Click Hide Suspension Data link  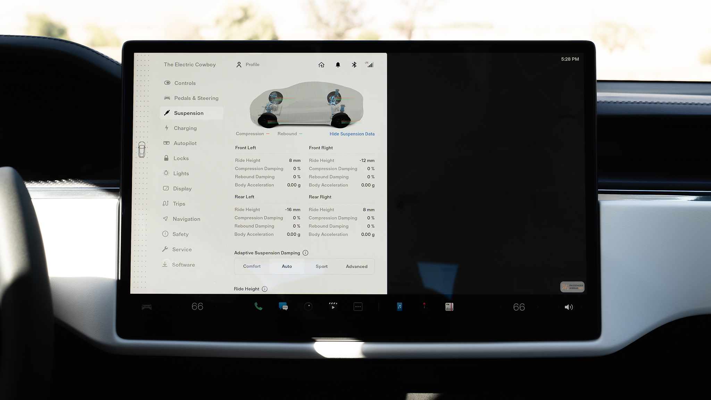click(352, 134)
